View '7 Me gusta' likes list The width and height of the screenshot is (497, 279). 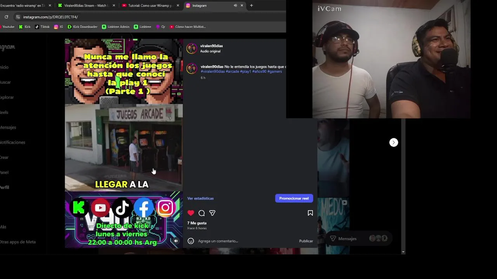pos(197,223)
